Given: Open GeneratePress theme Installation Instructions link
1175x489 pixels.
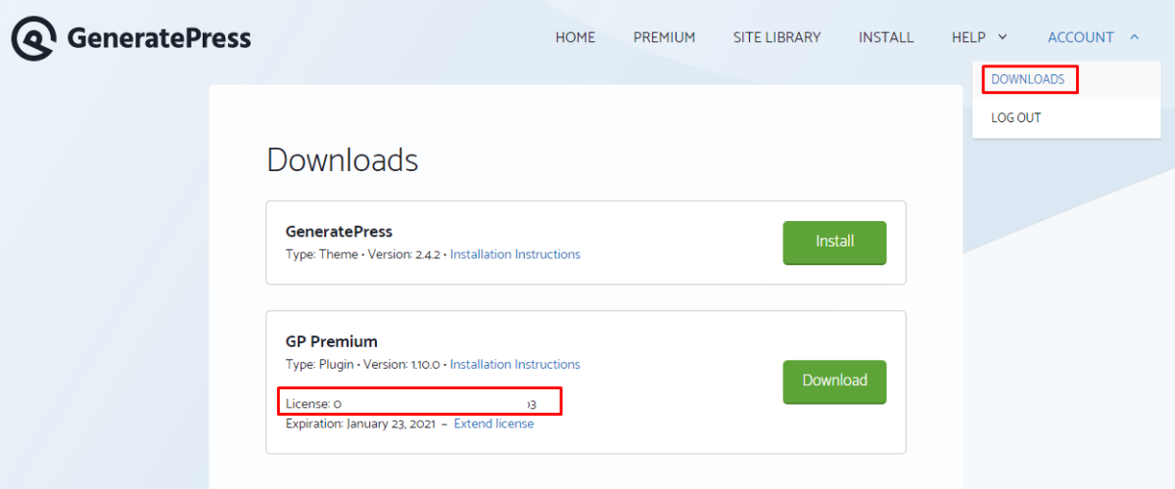Looking at the screenshot, I should click(515, 254).
